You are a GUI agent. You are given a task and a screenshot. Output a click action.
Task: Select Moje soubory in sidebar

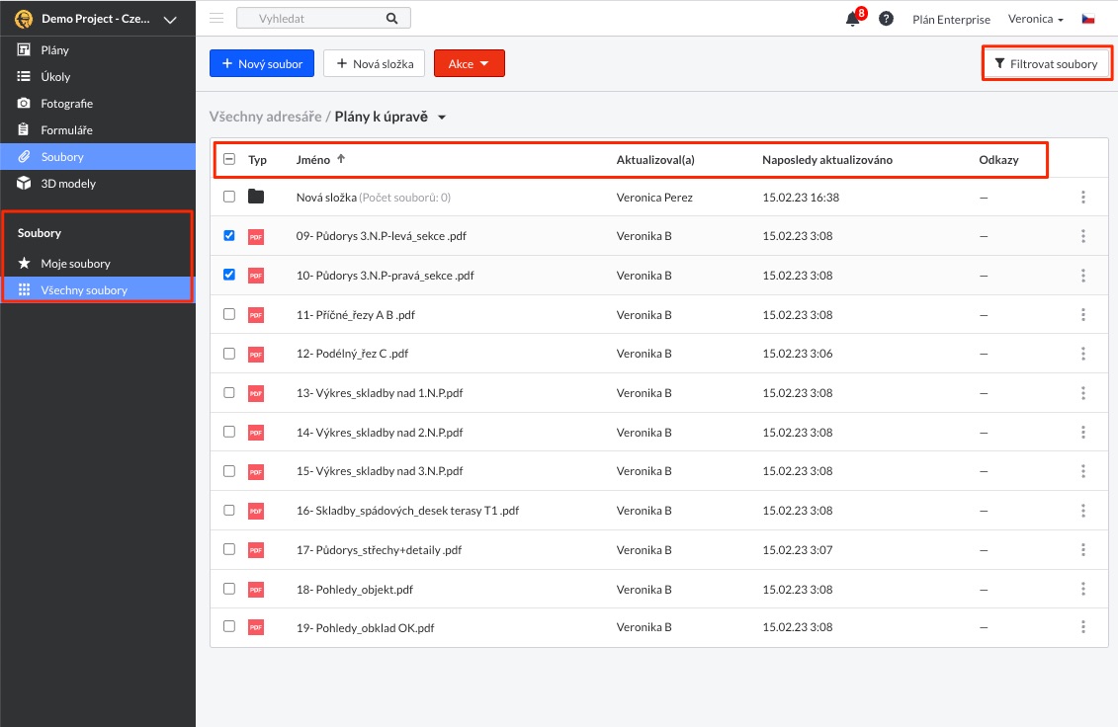coord(98,263)
